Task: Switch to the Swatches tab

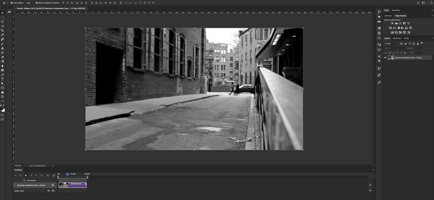Action: (x=396, y=10)
